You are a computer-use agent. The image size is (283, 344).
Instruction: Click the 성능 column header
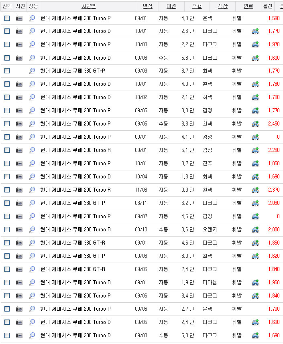pos(33,6)
